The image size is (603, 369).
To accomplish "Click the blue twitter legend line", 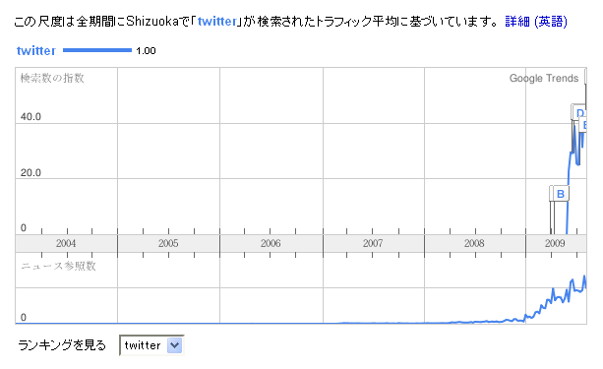I will 97,50.
